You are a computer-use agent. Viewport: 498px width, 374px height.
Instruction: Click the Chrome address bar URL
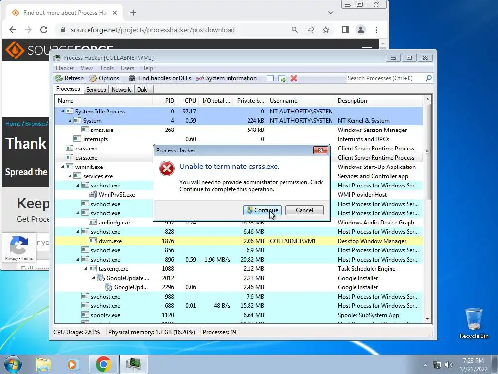point(153,30)
